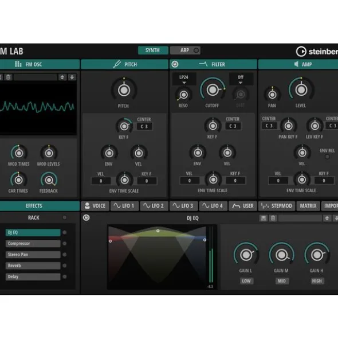338x339 pixels.
Task: Open the FM OSC preset name field
Action: point(36,77)
